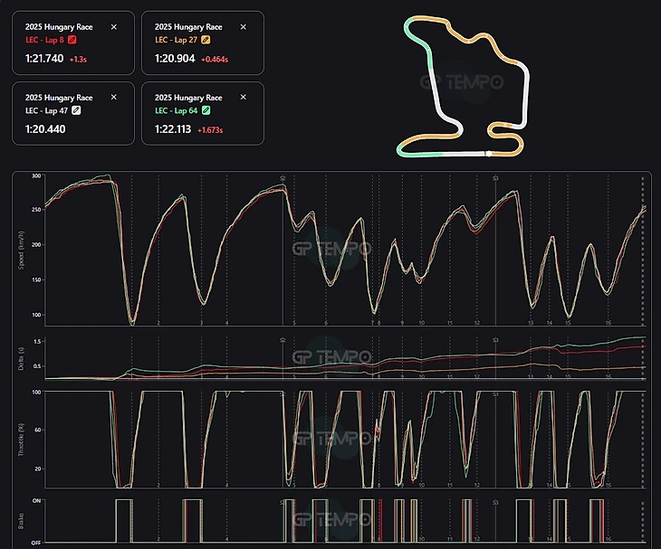Remove the LEC Lap 8 card
Image resolution: width=661 pixels, height=549 pixels.
coord(113,27)
